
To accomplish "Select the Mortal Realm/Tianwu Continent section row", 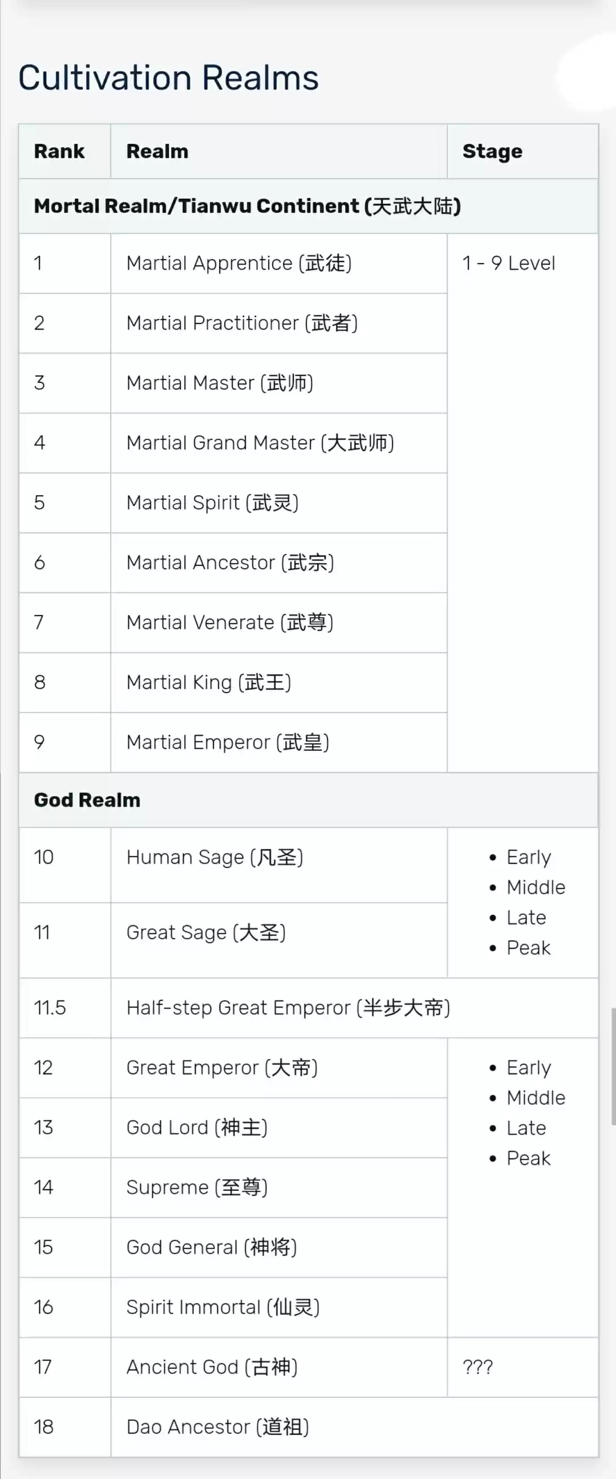I will coord(247,206).
